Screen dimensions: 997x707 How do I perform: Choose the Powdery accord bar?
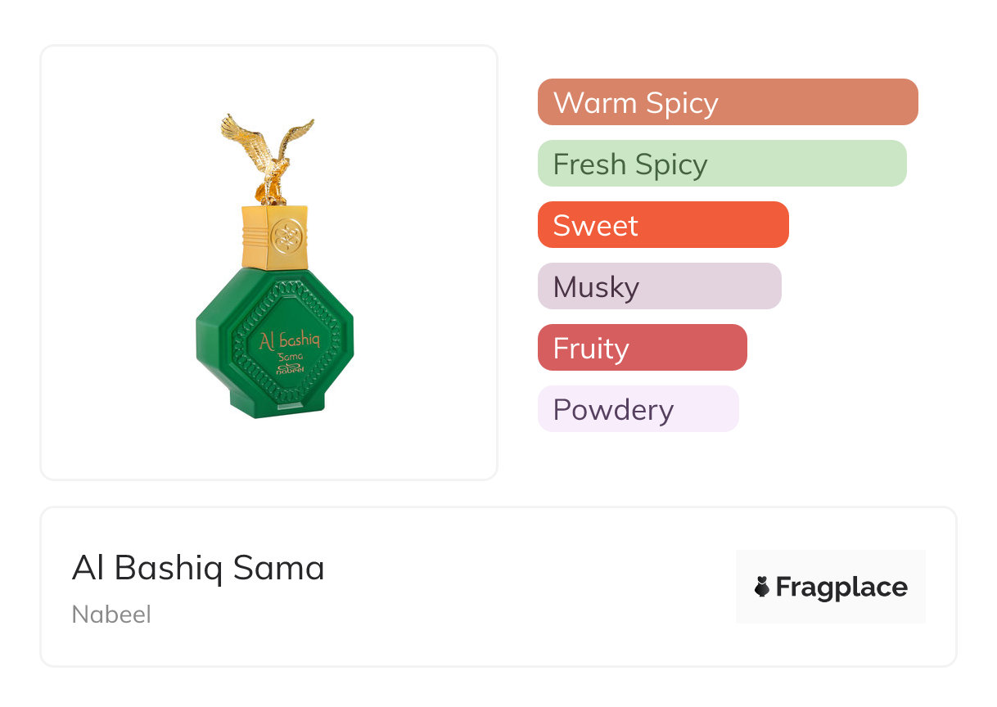coord(638,409)
